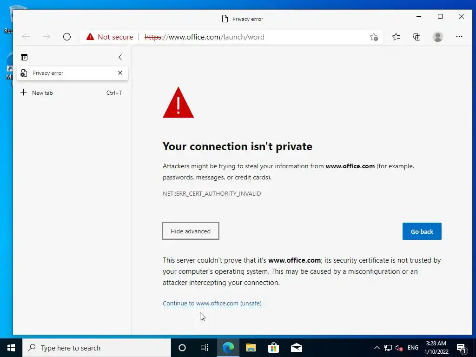Click the NET::ERR_CERT_AUTHORITY_INVALID error code
Screen dimensions: 476x357
pos(212,194)
